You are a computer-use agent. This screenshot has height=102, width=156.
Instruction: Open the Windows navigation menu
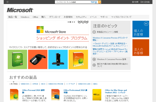coord(25,17)
